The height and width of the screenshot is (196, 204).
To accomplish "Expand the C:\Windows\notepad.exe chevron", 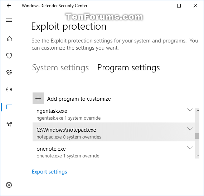I will 190,129.
